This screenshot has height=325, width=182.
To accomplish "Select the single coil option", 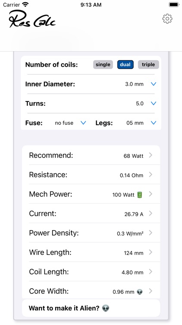I will 103,65.
